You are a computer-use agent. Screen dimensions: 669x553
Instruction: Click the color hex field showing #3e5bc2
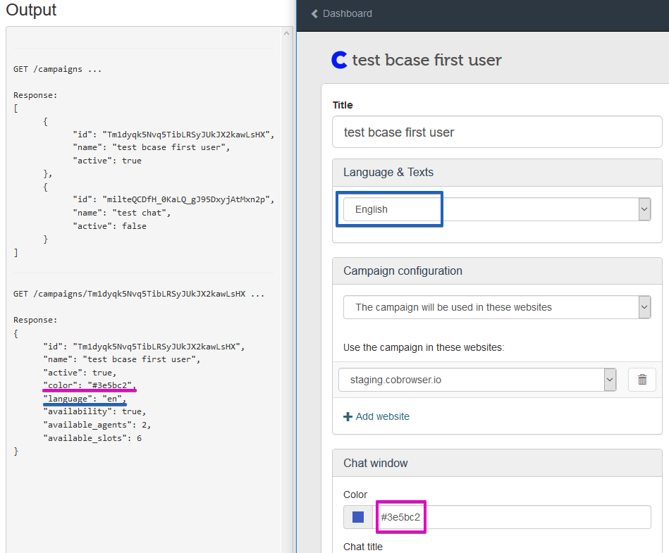[400, 516]
